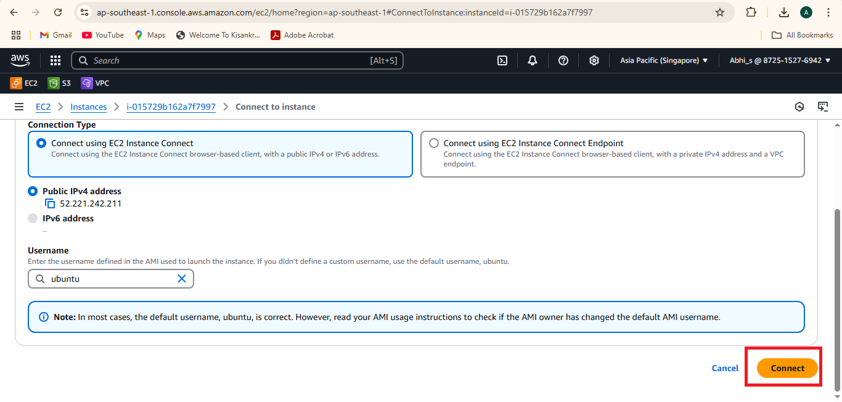
Task: Open Welcome To Kisankr... bookmark
Action: point(218,35)
